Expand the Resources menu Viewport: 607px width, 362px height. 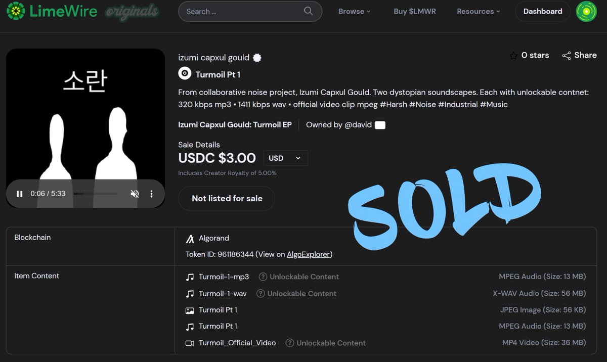pos(479,11)
